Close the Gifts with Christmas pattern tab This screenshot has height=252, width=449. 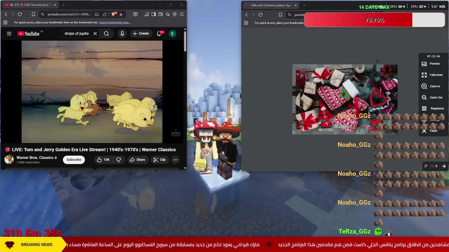point(295,5)
